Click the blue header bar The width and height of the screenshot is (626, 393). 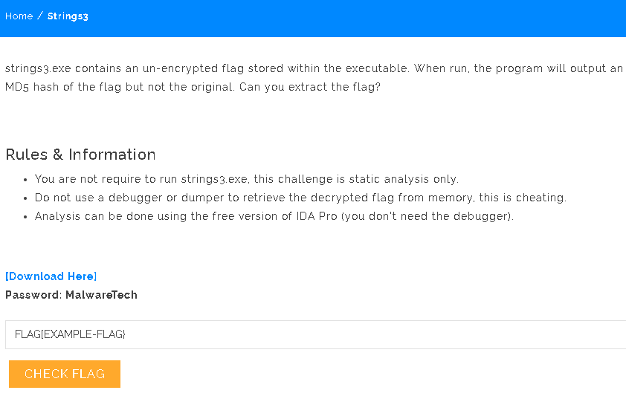[x=357, y=18]
